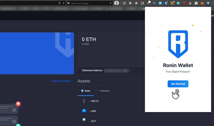Click the bookmark page icon

click(x=59, y=3)
